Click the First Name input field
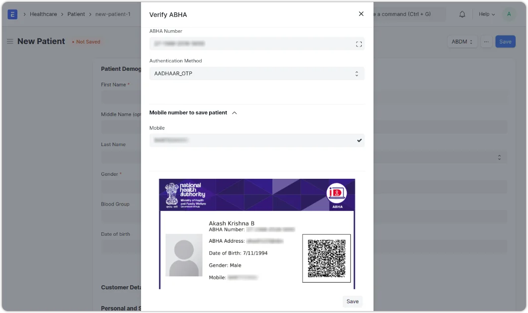 [x=119, y=97]
